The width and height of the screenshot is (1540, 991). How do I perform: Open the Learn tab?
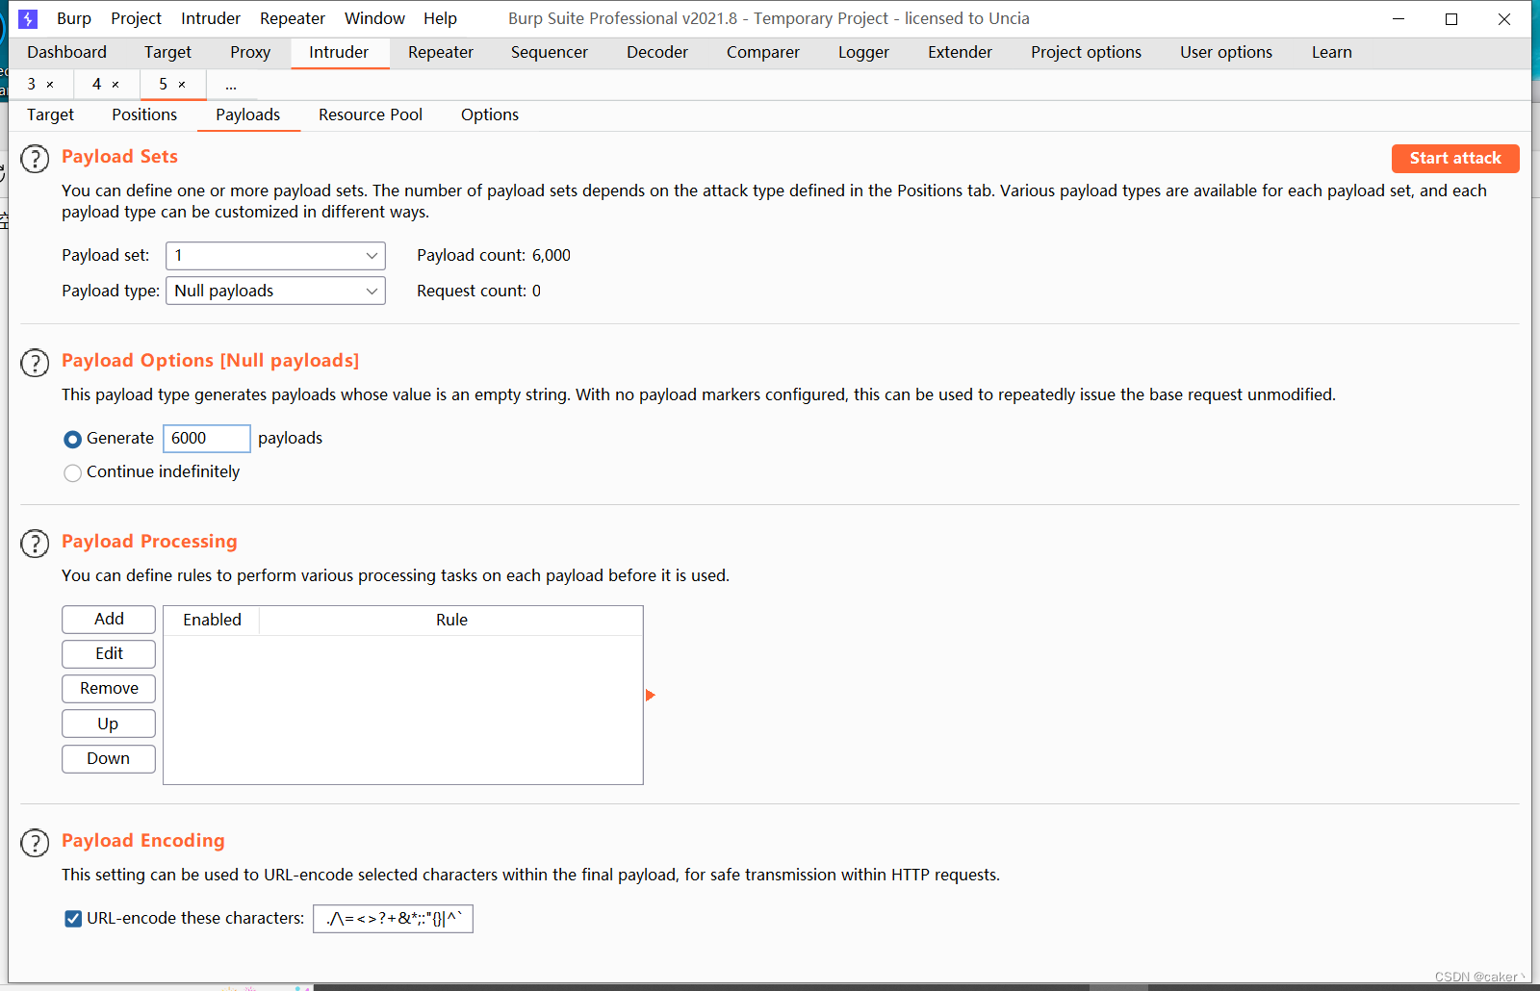(1332, 52)
